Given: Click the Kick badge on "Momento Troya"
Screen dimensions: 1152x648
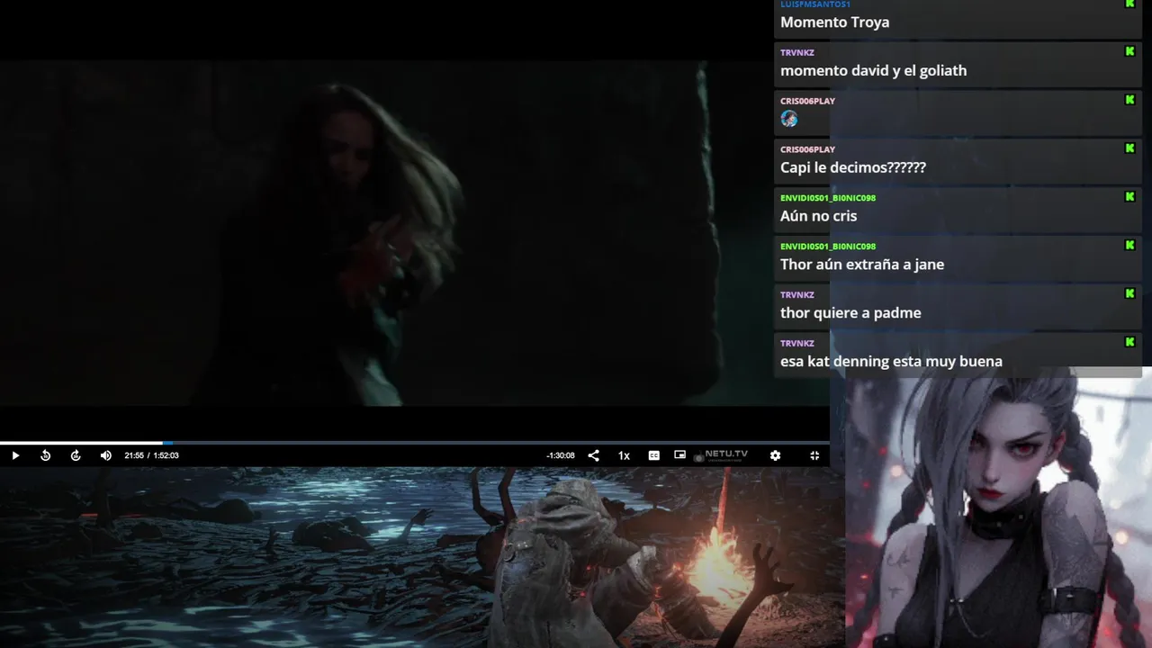Looking at the screenshot, I should (1130, 4).
